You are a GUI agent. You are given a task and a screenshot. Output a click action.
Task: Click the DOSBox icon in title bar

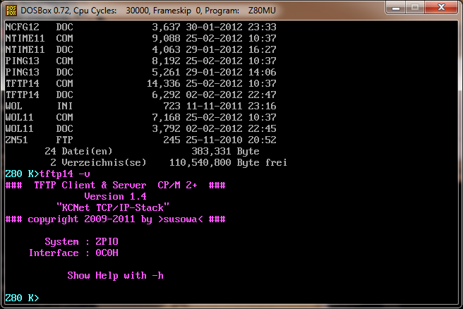pos(12,8)
